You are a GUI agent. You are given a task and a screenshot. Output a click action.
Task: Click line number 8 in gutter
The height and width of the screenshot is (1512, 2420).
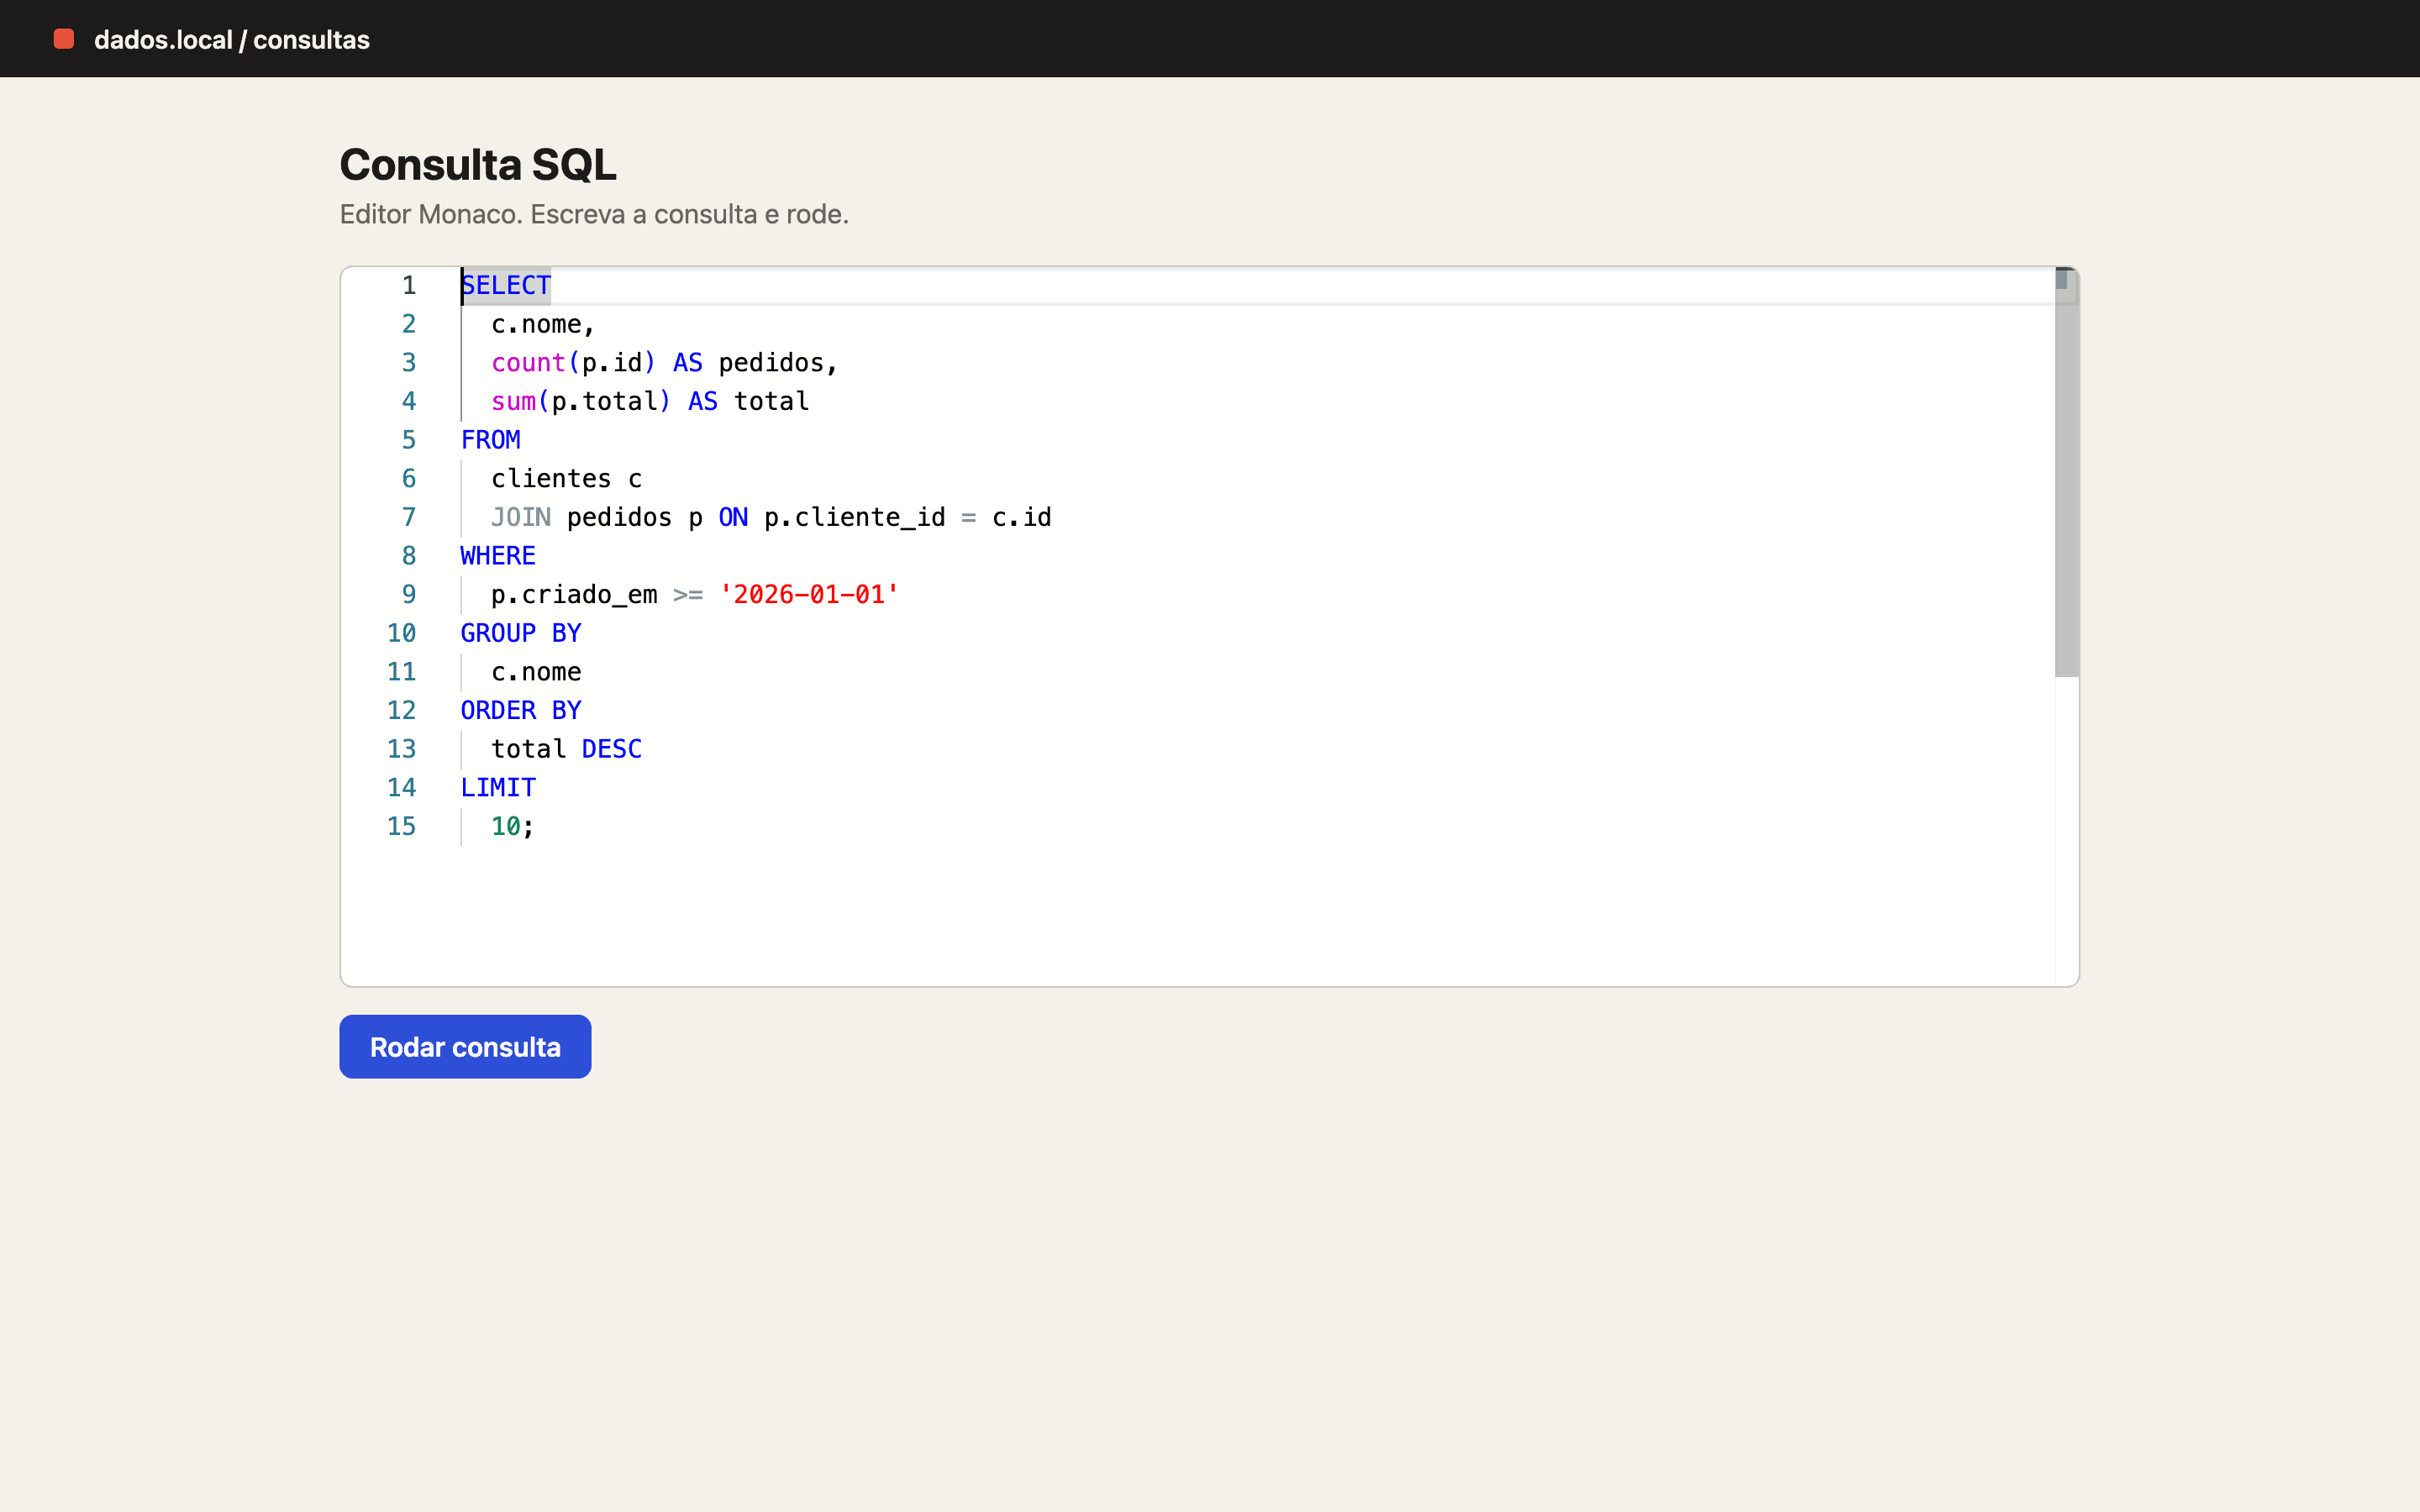pyautogui.click(x=409, y=556)
